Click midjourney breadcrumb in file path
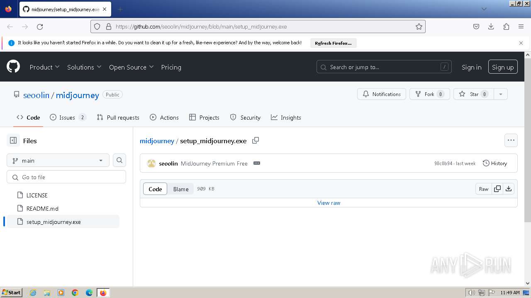Image resolution: width=531 pixels, height=298 pixels. (157, 141)
